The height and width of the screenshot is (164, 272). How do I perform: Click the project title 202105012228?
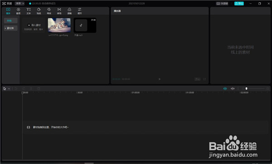137,4
